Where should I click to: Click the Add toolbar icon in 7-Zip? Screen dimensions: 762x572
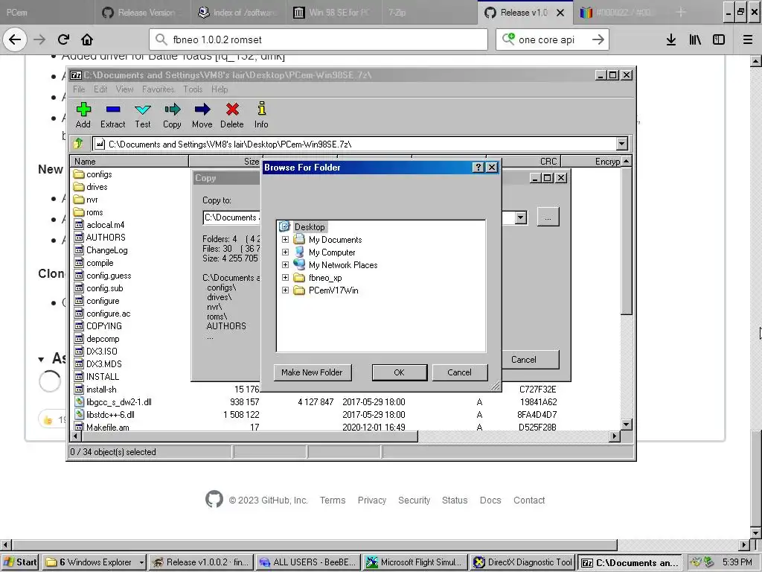[83, 115]
